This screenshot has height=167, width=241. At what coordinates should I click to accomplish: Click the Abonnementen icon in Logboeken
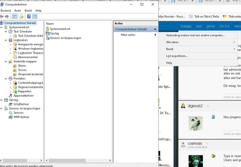(x=15, y=57)
